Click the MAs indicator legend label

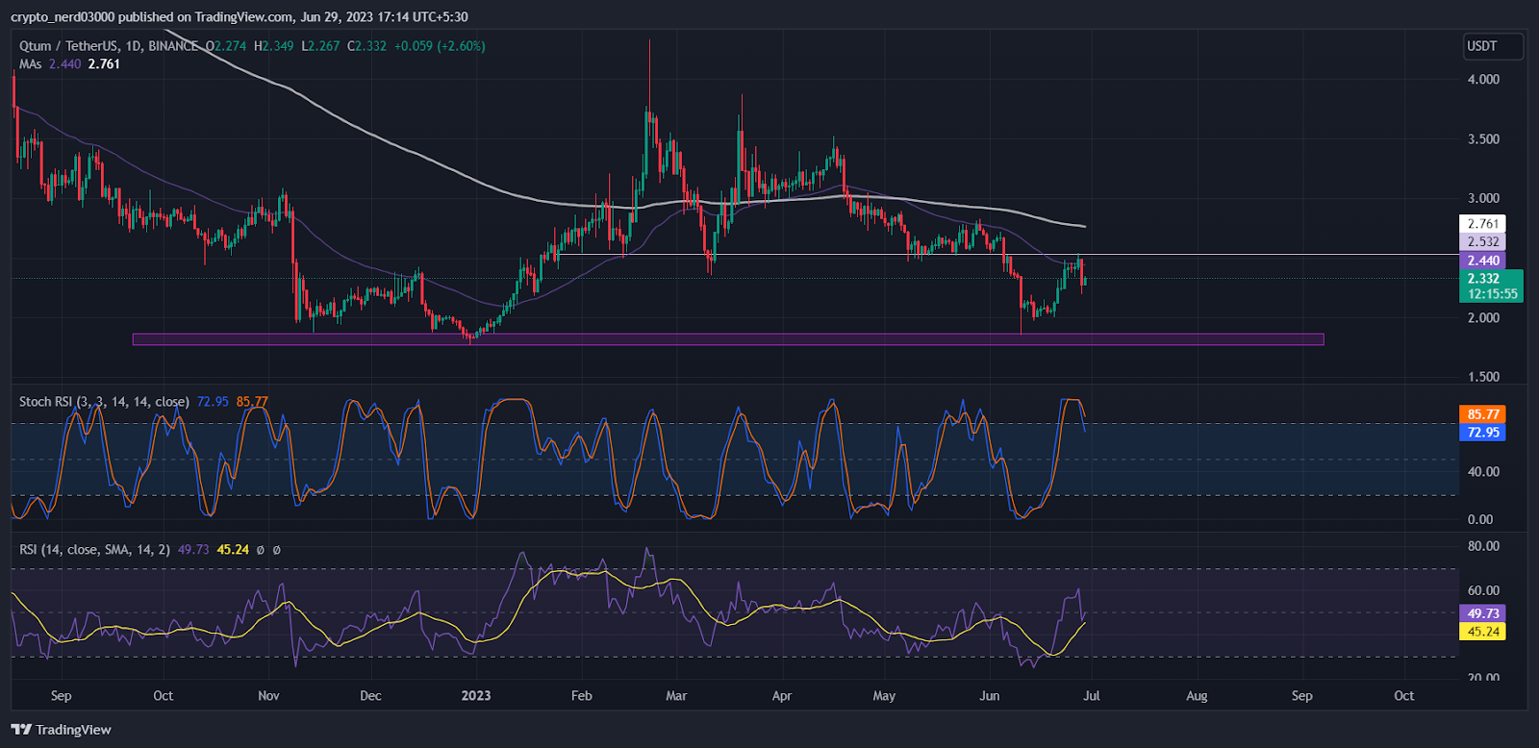click(x=31, y=64)
